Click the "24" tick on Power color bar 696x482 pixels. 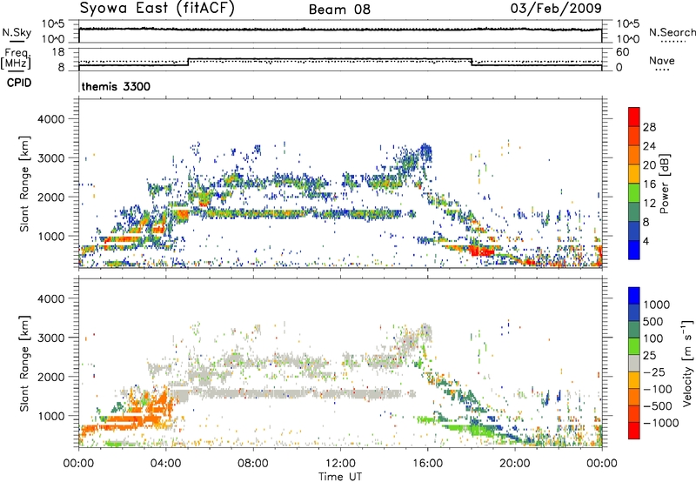point(649,146)
